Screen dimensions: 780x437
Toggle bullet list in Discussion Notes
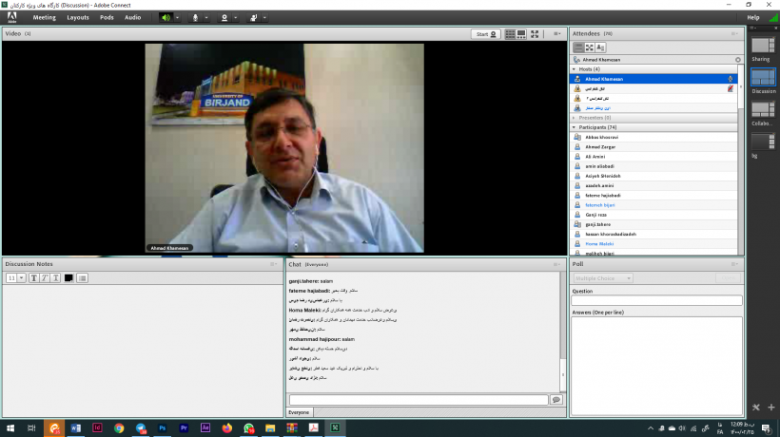tap(83, 278)
